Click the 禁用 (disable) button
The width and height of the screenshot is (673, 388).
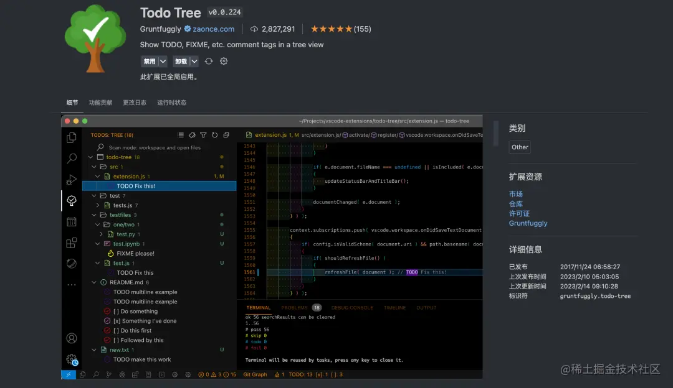(x=150, y=61)
